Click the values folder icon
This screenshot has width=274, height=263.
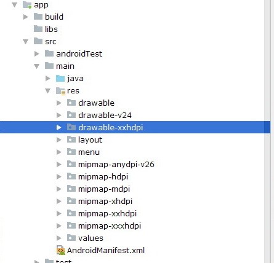[x=71, y=238]
